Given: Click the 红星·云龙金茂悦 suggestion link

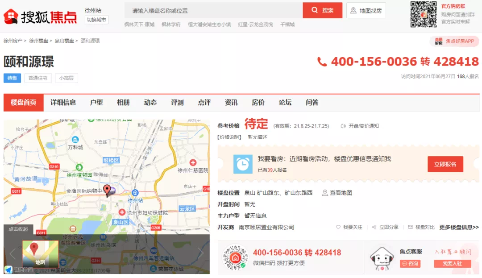Looking at the screenshot, I should (x=255, y=25).
